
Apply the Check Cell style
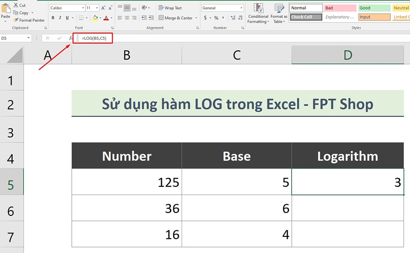point(306,17)
